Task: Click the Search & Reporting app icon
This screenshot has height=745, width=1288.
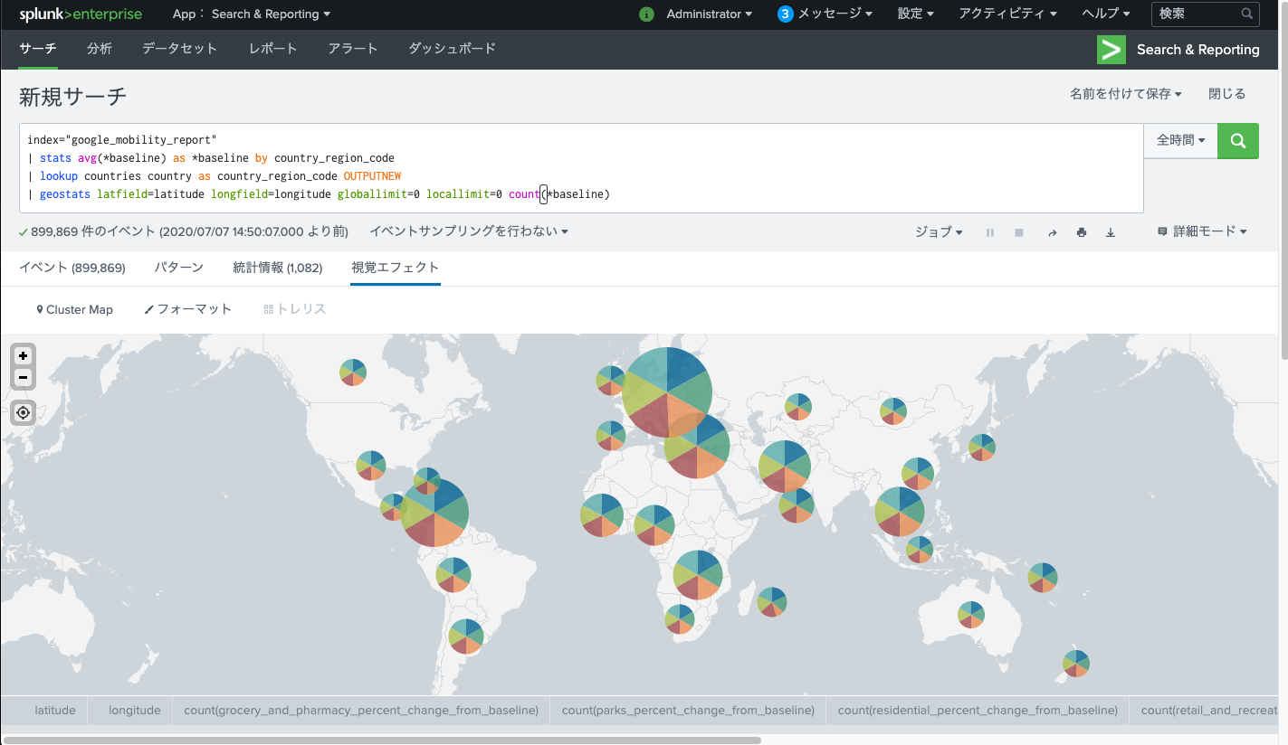Action: point(1111,50)
